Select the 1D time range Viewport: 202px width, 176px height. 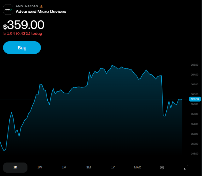pos(15,168)
